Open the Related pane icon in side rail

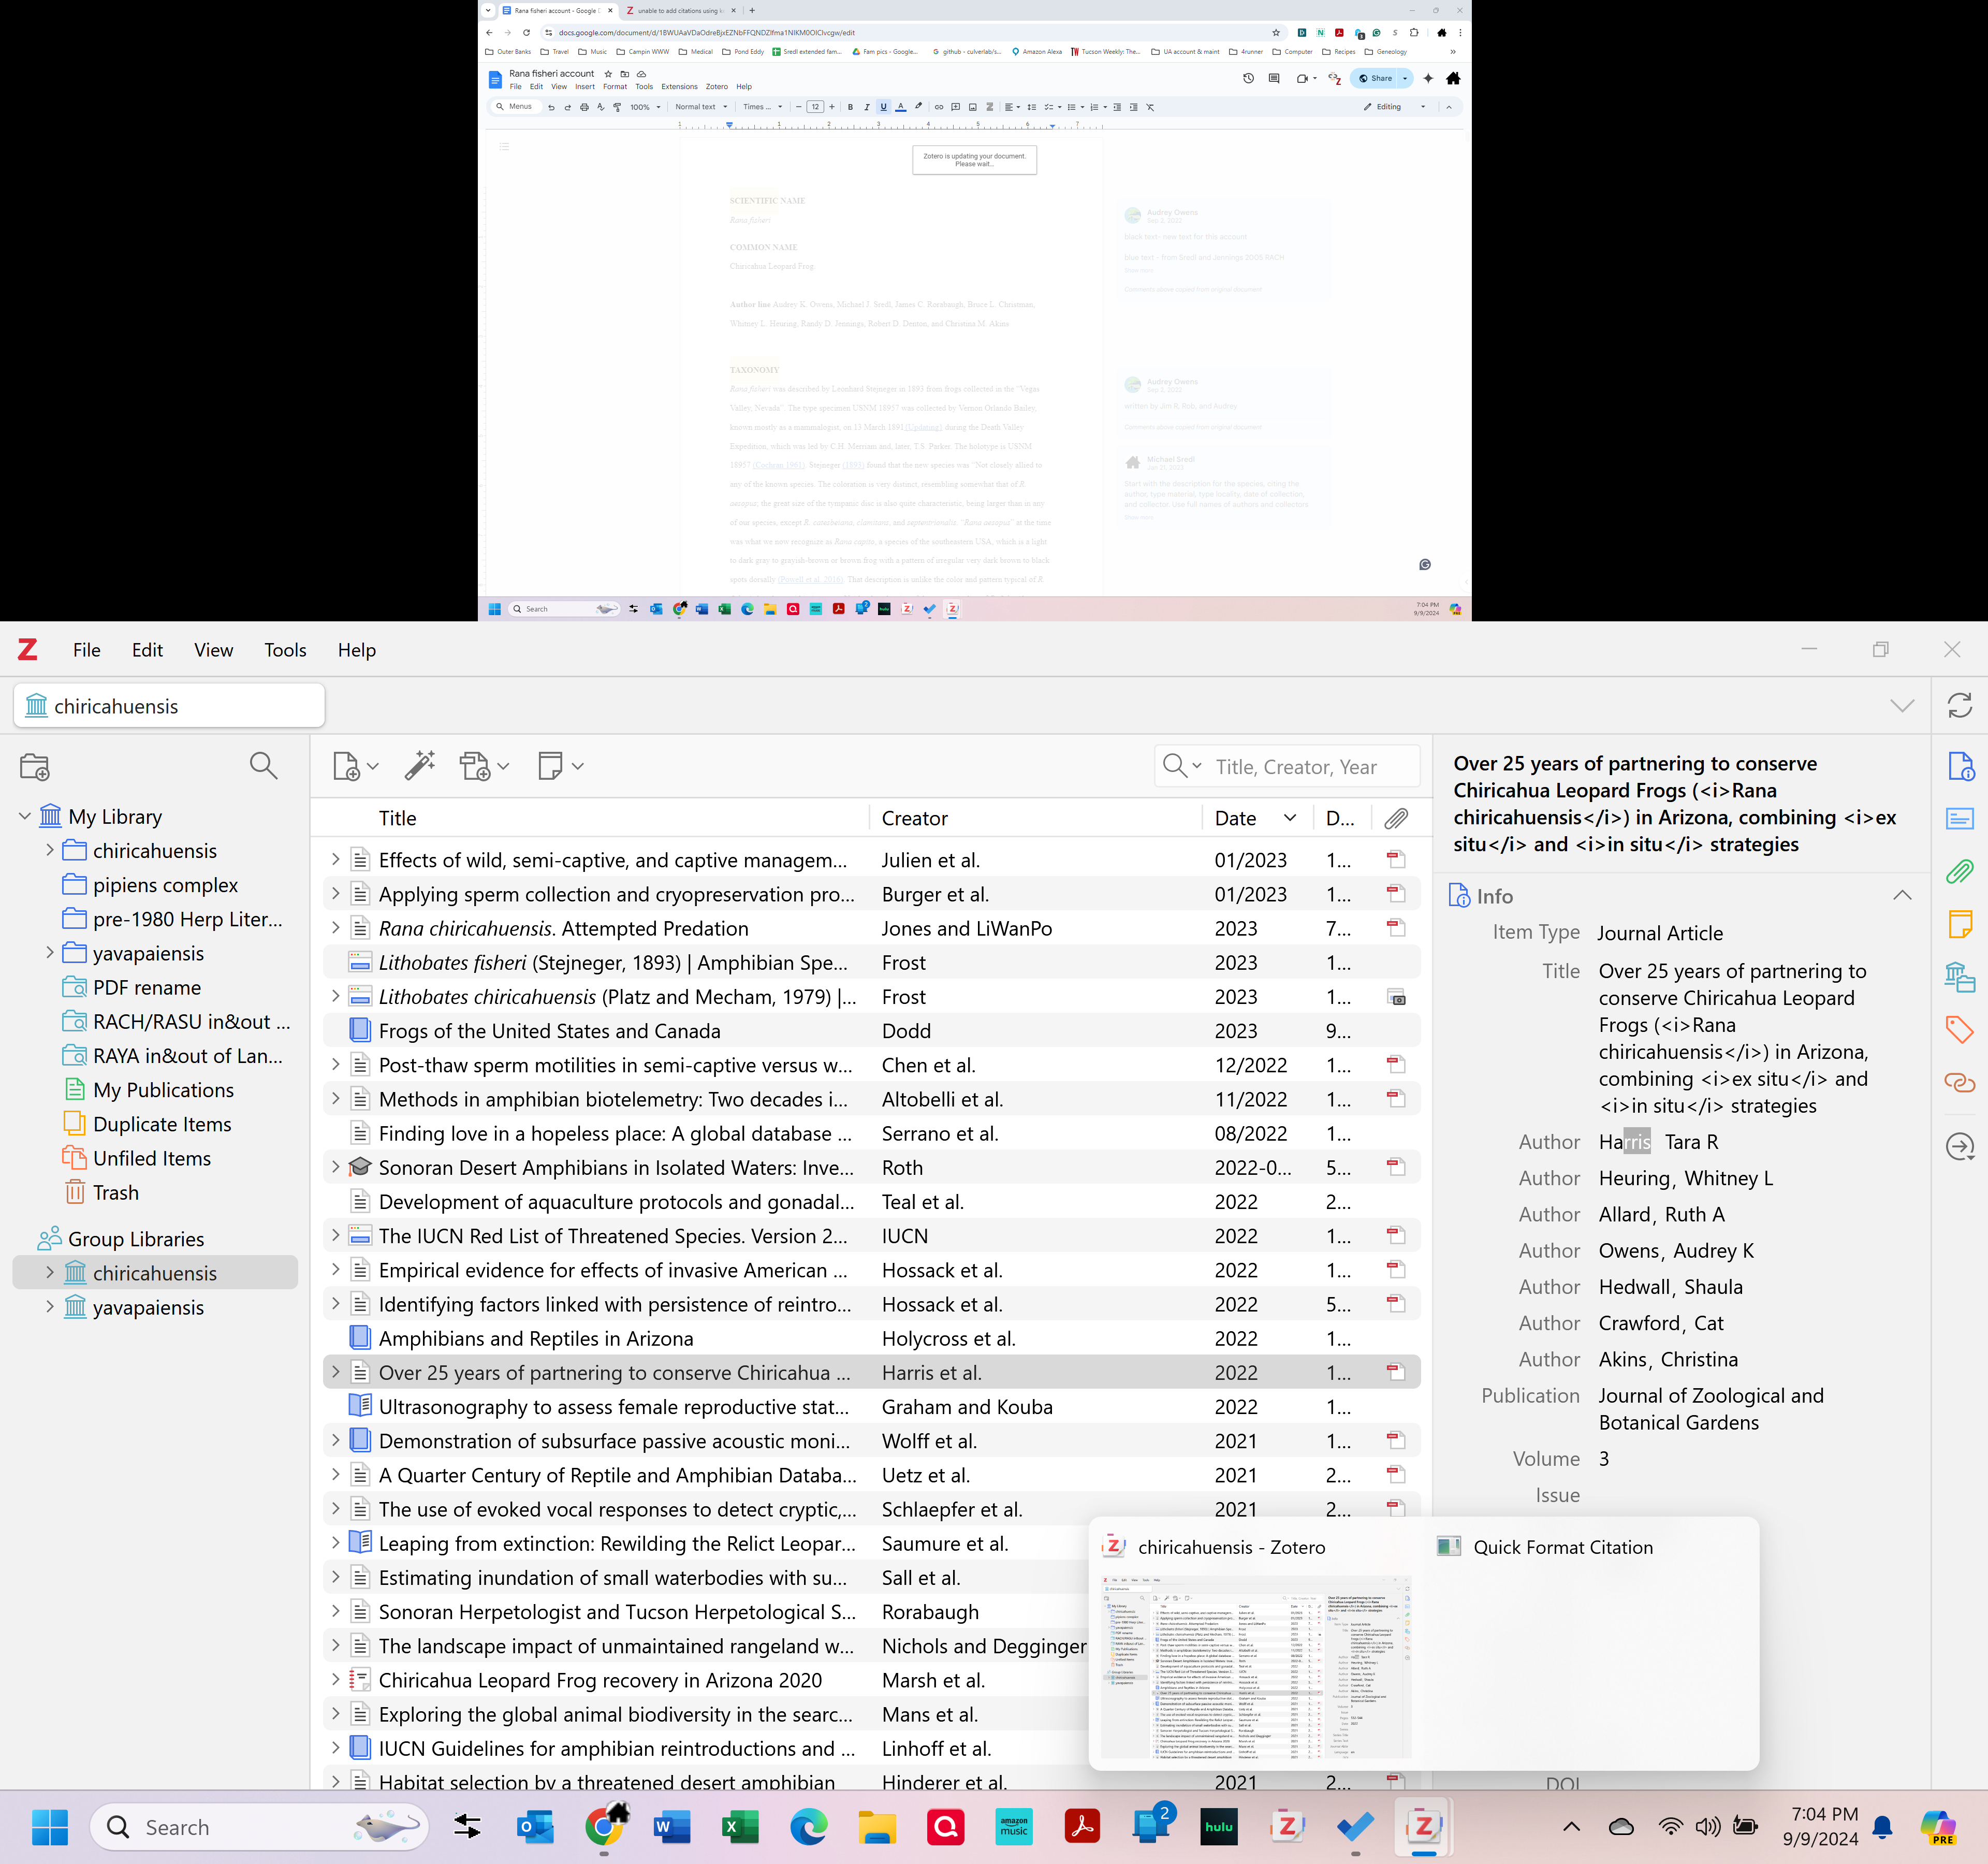click(1959, 1082)
